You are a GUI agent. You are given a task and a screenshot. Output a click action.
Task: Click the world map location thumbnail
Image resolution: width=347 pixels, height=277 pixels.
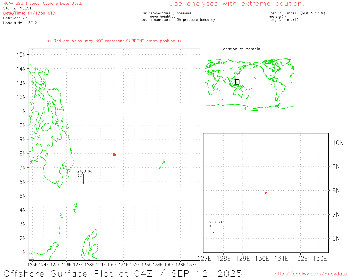(x=249, y=84)
